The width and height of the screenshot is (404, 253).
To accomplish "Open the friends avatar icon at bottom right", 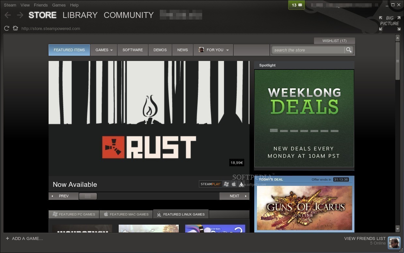I will pos(394,242).
